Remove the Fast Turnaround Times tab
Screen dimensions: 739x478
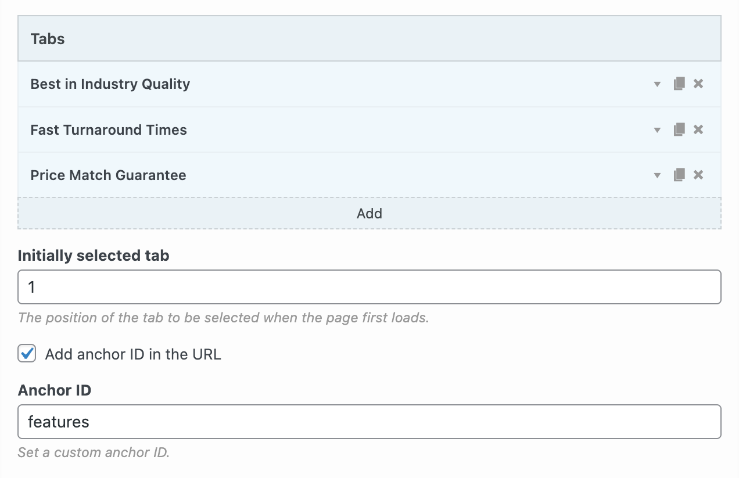click(x=698, y=130)
